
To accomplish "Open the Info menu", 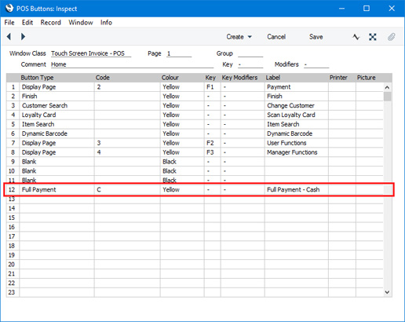I will coord(106,23).
